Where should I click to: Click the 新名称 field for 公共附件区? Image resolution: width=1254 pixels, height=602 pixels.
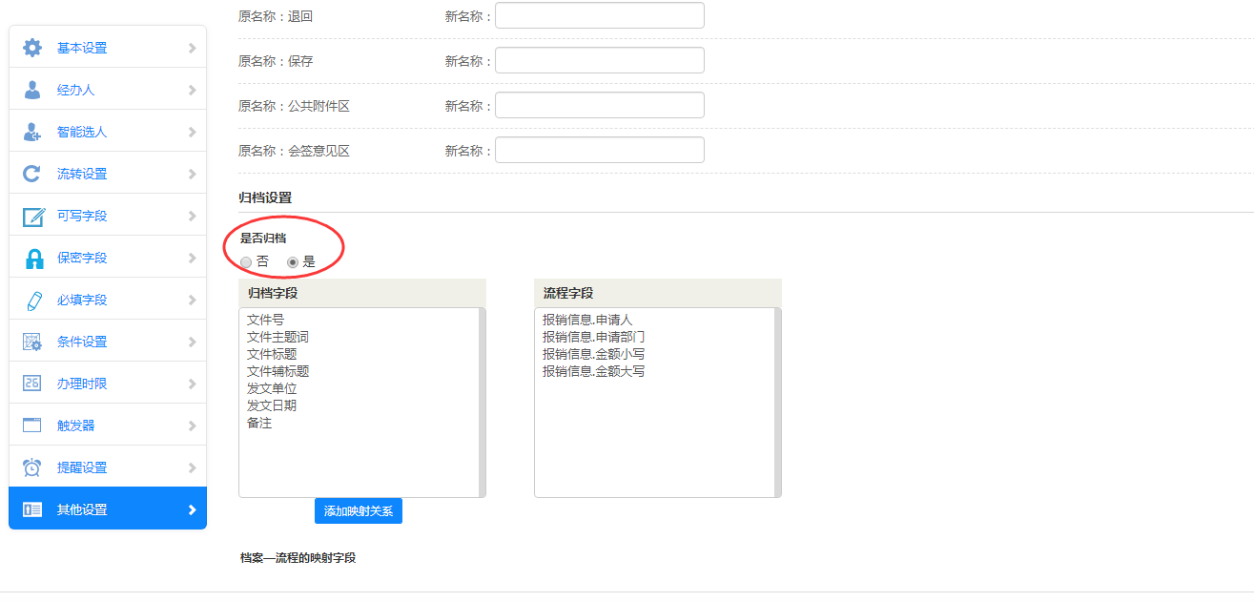tap(599, 105)
